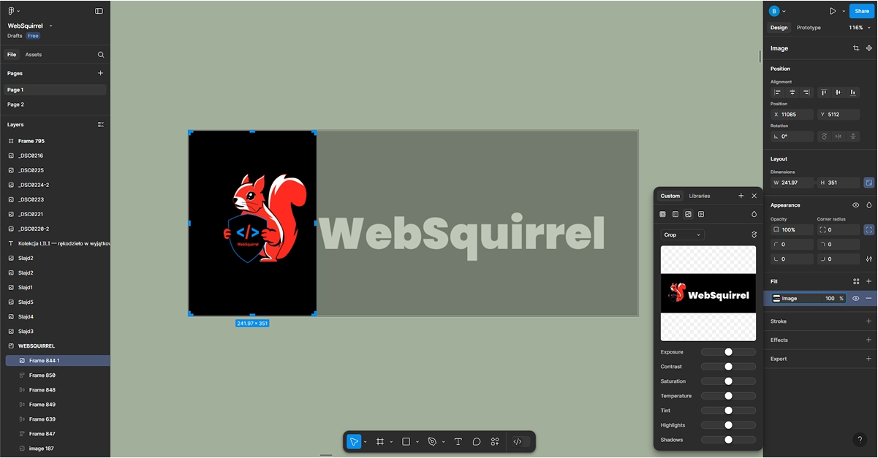Add a new page
878x458 pixels.
click(x=101, y=73)
